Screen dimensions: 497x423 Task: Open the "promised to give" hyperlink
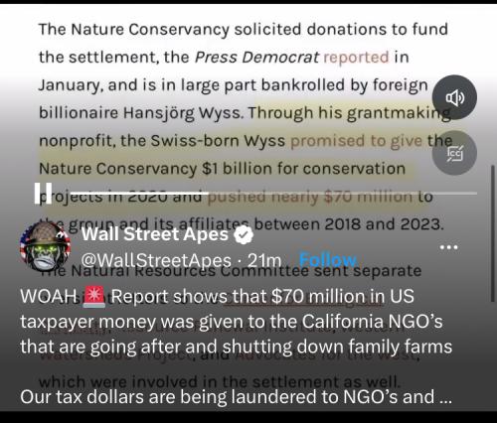point(356,141)
